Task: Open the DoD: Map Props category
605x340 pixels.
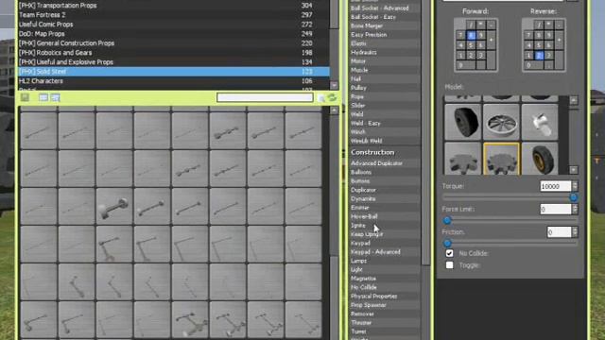Action: tap(174, 34)
